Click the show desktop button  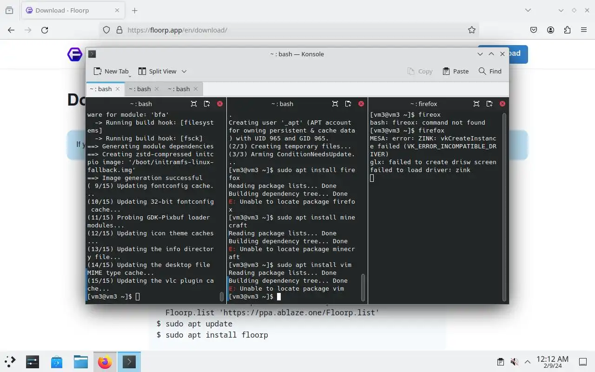pyautogui.click(x=583, y=361)
